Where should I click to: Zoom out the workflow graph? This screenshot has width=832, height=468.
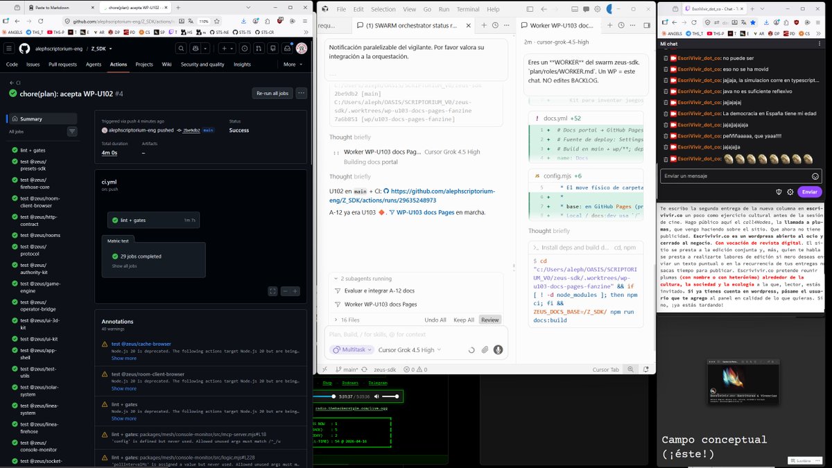click(x=285, y=291)
